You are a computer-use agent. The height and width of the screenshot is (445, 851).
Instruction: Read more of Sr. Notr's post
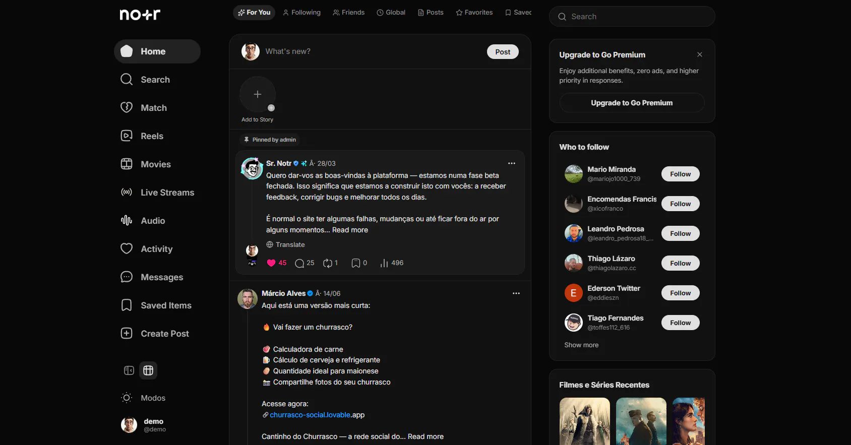click(350, 230)
